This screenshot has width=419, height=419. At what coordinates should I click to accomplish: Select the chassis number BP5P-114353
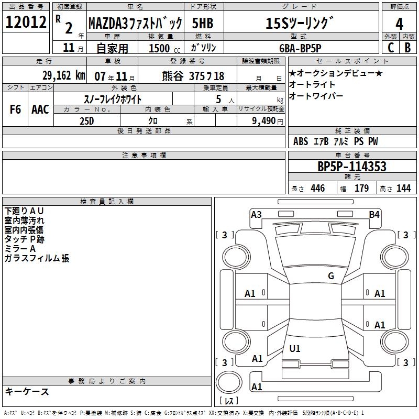(352, 167)
